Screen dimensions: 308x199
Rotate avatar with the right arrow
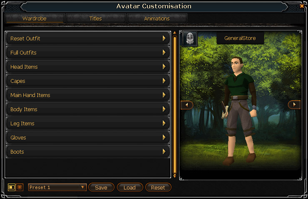coord(294,104)
